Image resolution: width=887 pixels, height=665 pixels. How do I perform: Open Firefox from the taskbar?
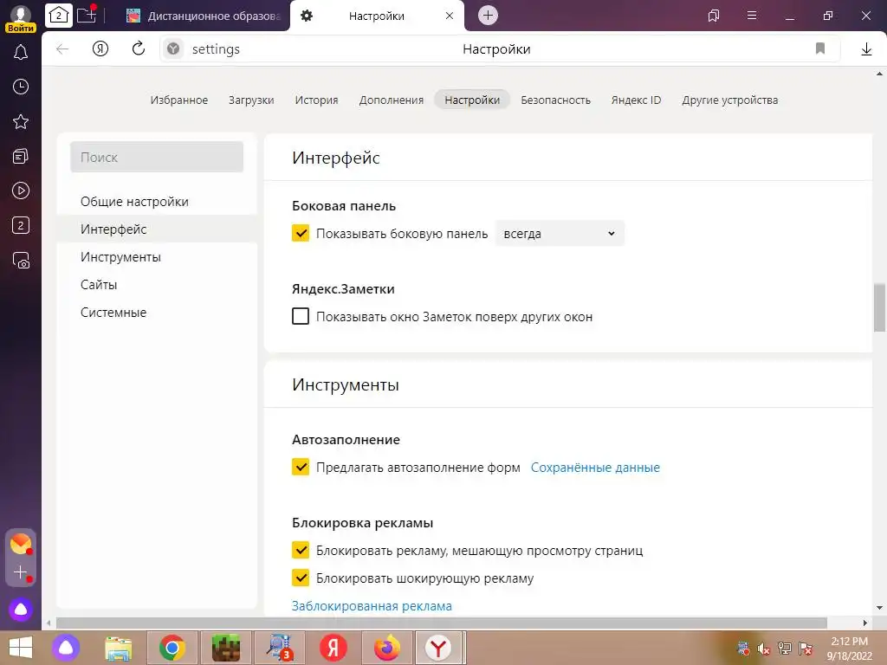[387, 648]
